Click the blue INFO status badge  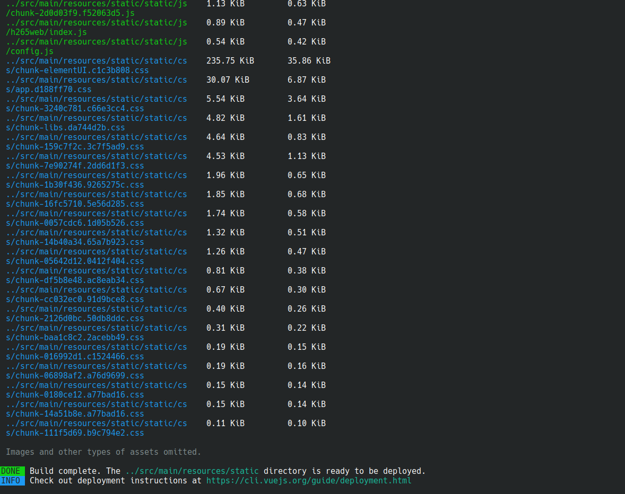(12, 481)
